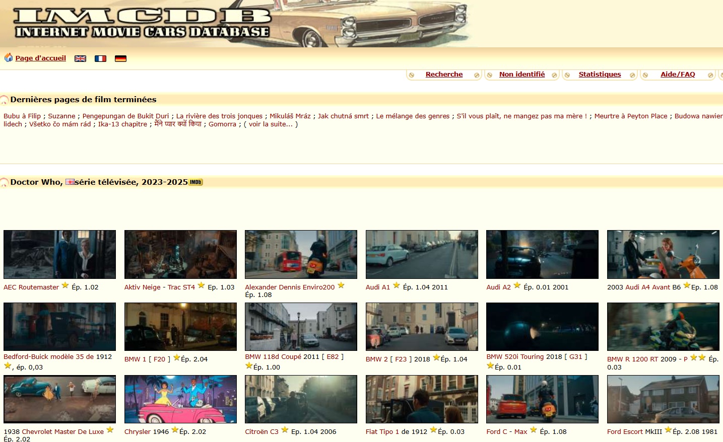Click the star after Chevrolet Master De Luxe

tap(110, 430)
